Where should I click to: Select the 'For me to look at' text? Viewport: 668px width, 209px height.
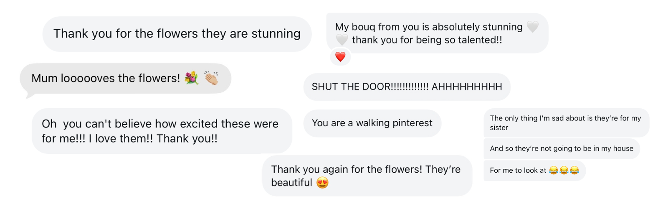[518, 171]
